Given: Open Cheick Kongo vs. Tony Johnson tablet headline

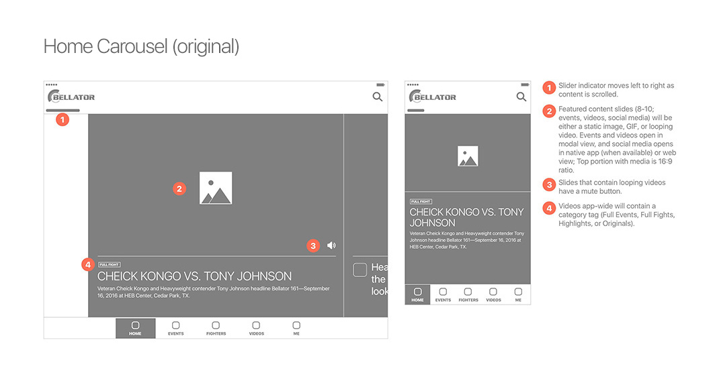Looking at the screenshot, I should coord(195,276).
